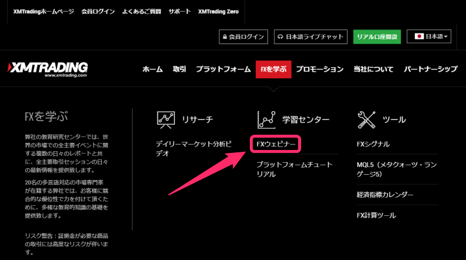The image size is (466, 260).
Task: Select the FXを学ぶ menu tab
Action: (x=273, y=69)
